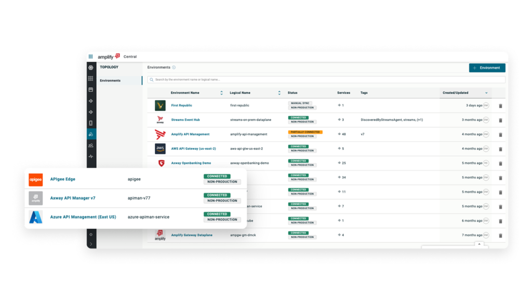Image resolution: width=532 pixels, height=300 pixels.
Task: Open the APIgee Edge link
Action: (63, 179)
